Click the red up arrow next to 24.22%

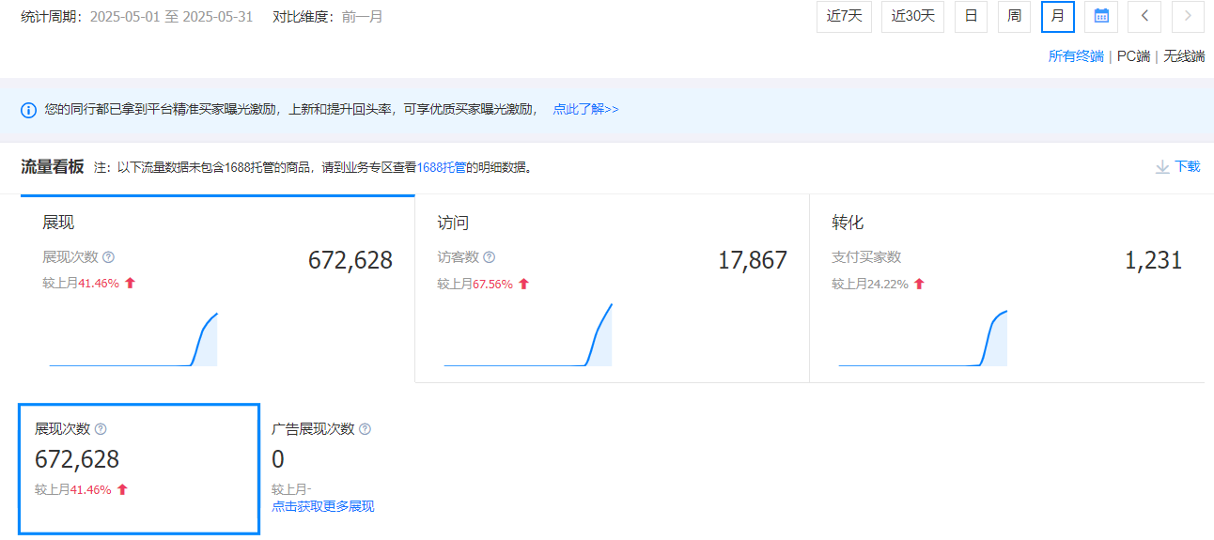(919, 284)
